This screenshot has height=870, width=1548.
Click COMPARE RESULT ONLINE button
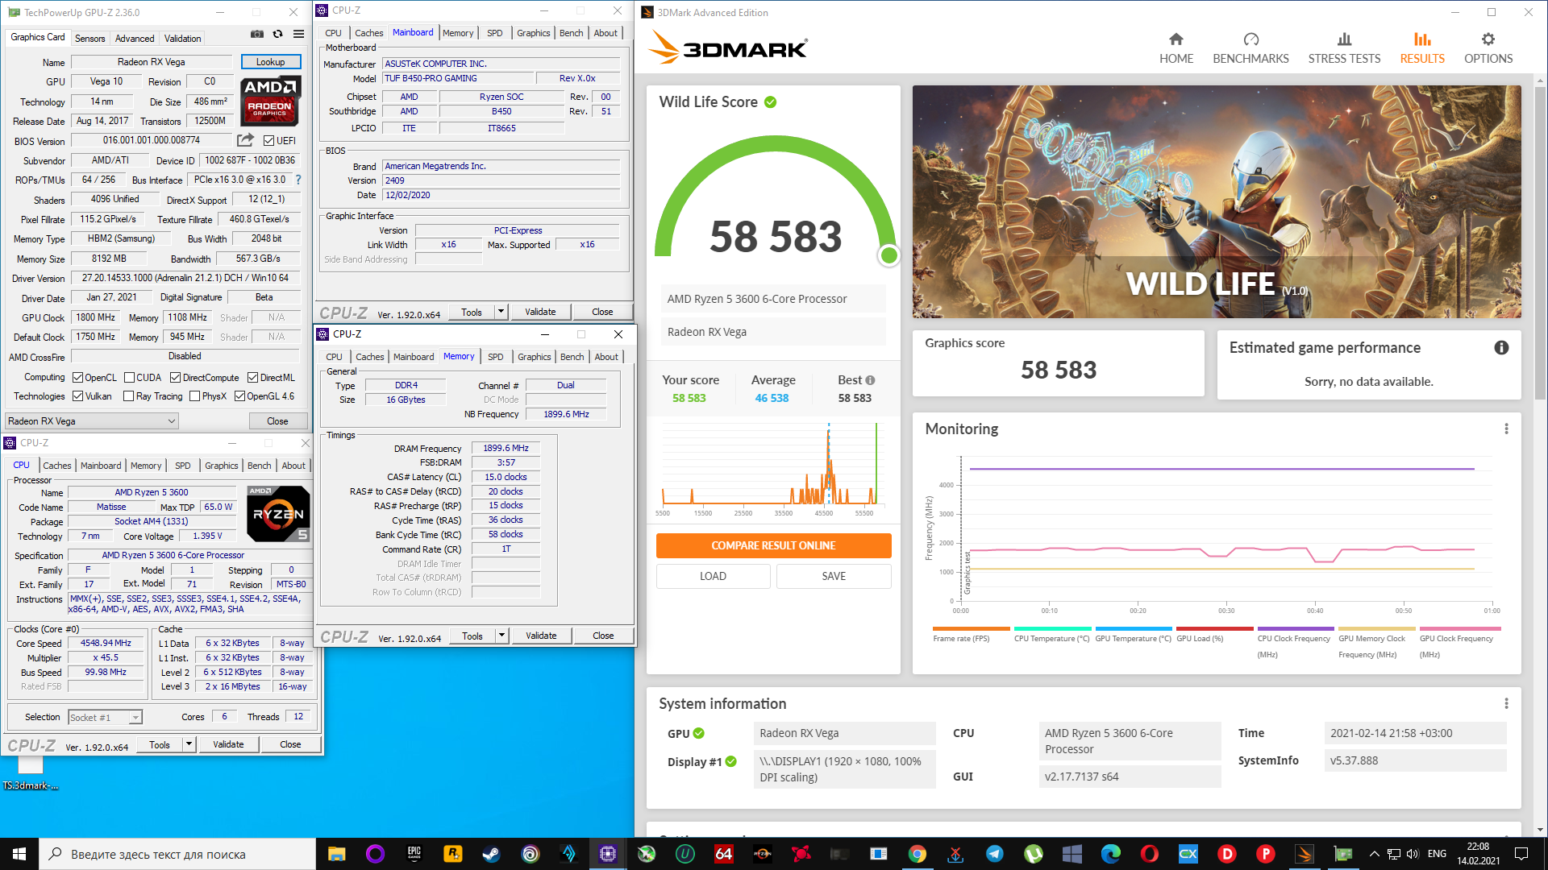773,545
